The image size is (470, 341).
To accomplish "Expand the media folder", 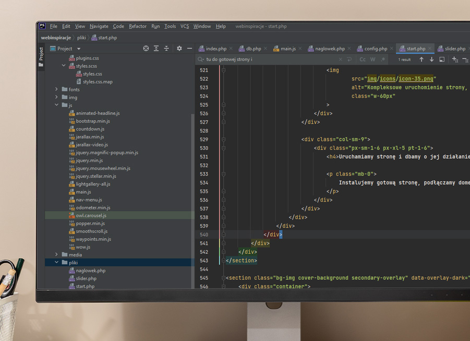I will pyautogui.click(x=56, y=254).
